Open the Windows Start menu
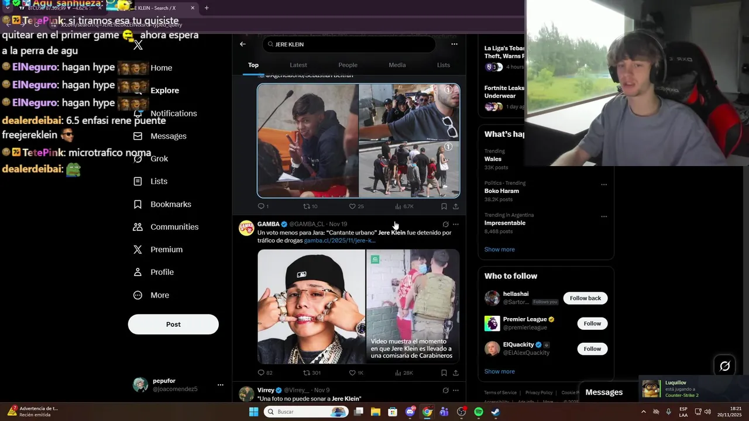The image size is (749, 421). click(x=253, y=412)
